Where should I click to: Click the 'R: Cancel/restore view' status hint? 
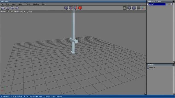coord(33,96)
